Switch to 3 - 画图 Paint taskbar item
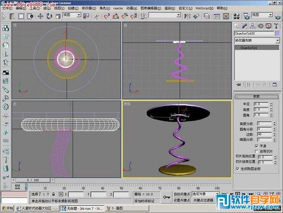 pyautogui.click(x=127, y=208)
